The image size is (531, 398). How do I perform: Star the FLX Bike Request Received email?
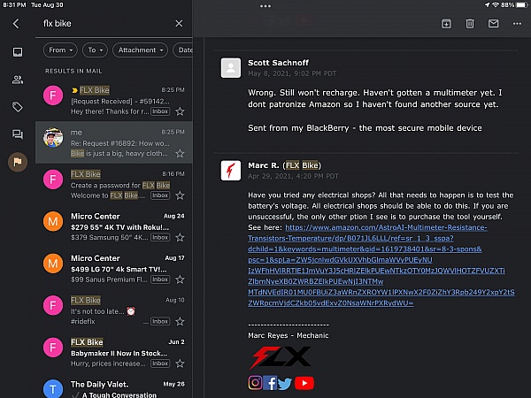tap(180, 111)
